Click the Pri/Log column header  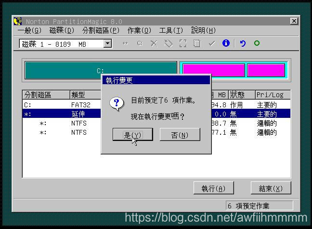pos(273,95)
